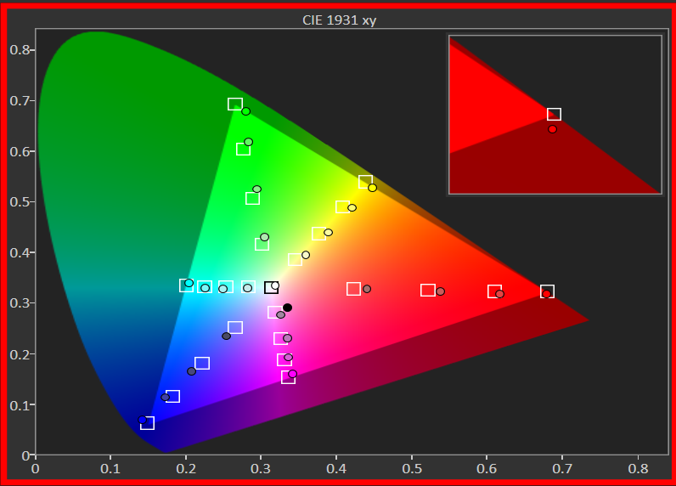
Task: Click the CIE 1931 xy chart title
Action: pos(339,20)
